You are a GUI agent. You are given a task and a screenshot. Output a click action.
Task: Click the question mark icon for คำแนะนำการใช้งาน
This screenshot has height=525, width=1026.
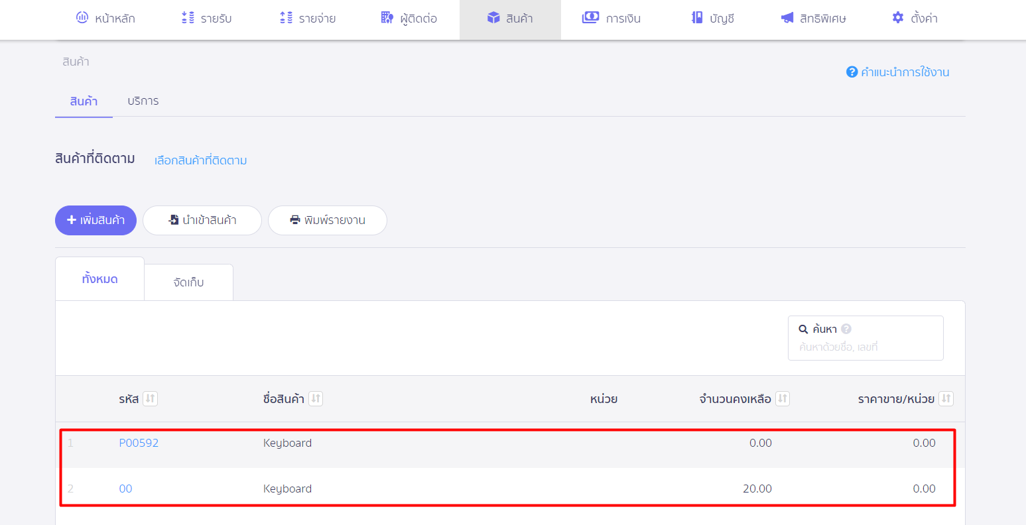(x=852, y=72)
